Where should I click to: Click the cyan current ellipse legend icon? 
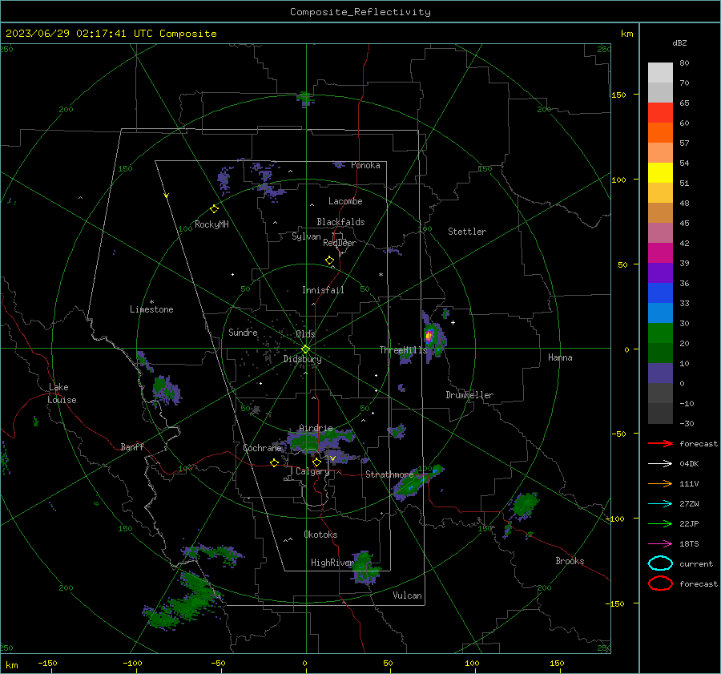click(x=660, y=563)
